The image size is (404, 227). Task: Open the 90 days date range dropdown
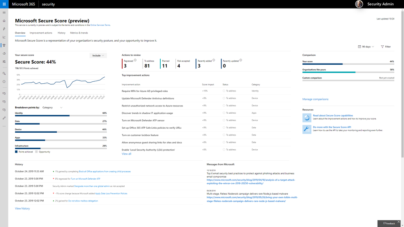pos(366,47)
